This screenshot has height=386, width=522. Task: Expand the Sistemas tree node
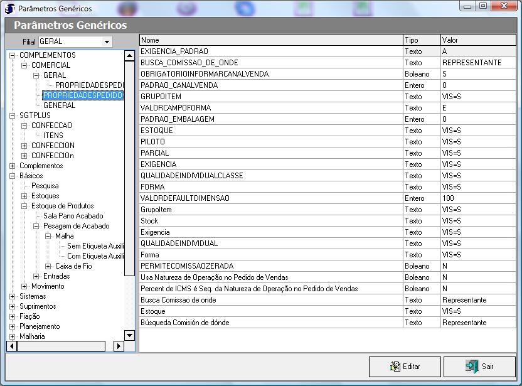[13, 296]
